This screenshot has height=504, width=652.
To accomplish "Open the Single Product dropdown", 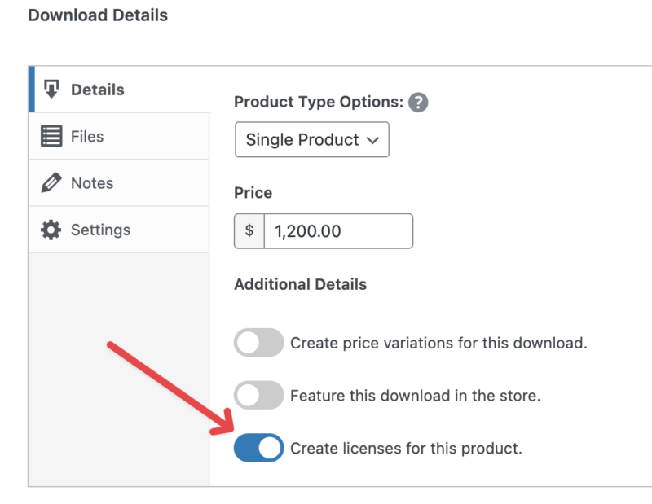I will 311,139.
